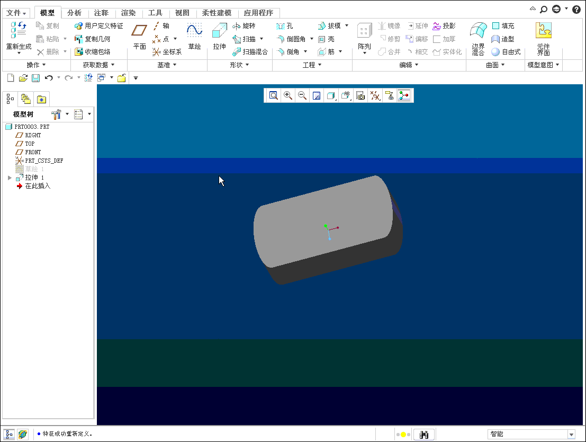Click the 孔 hole tool
The image size is (586, 442).
(284, 26)
